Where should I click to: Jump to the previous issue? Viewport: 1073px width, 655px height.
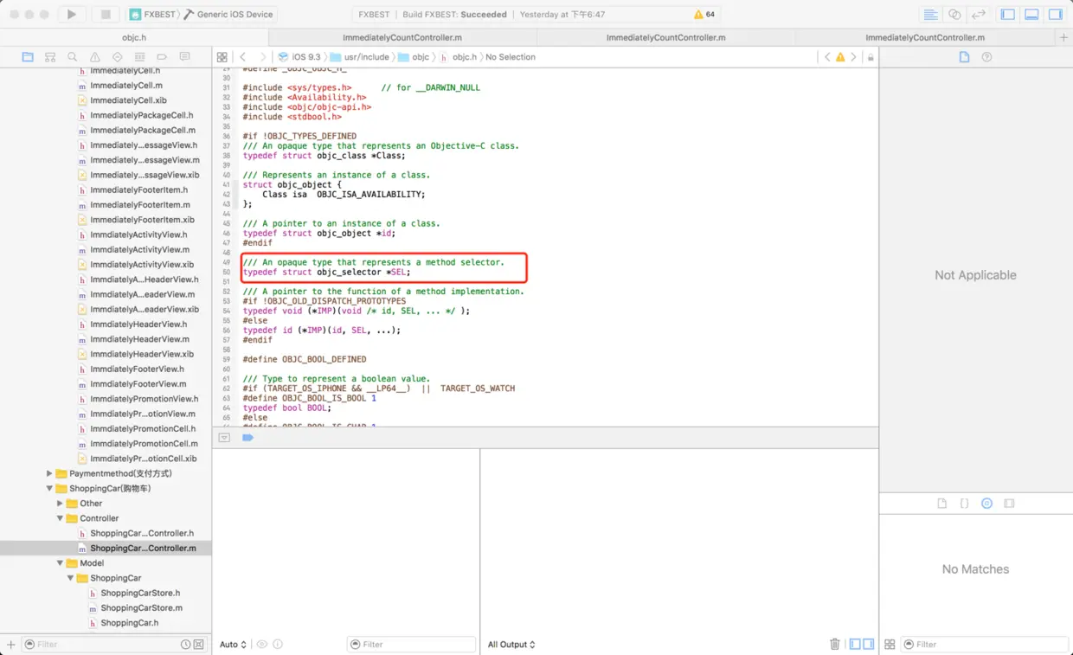click(827, 57)
